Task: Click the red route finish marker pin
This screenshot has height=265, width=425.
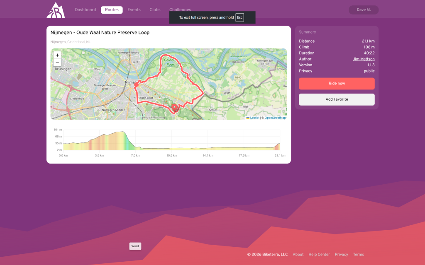Action: pyautogui.click(x=175, y=108)
